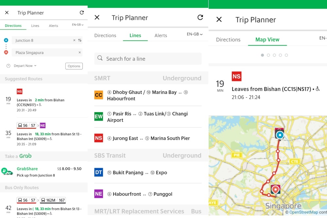This screenshot has height=218, width=327.
Task: Select the first filled page indicator dot
Action: 262,55
